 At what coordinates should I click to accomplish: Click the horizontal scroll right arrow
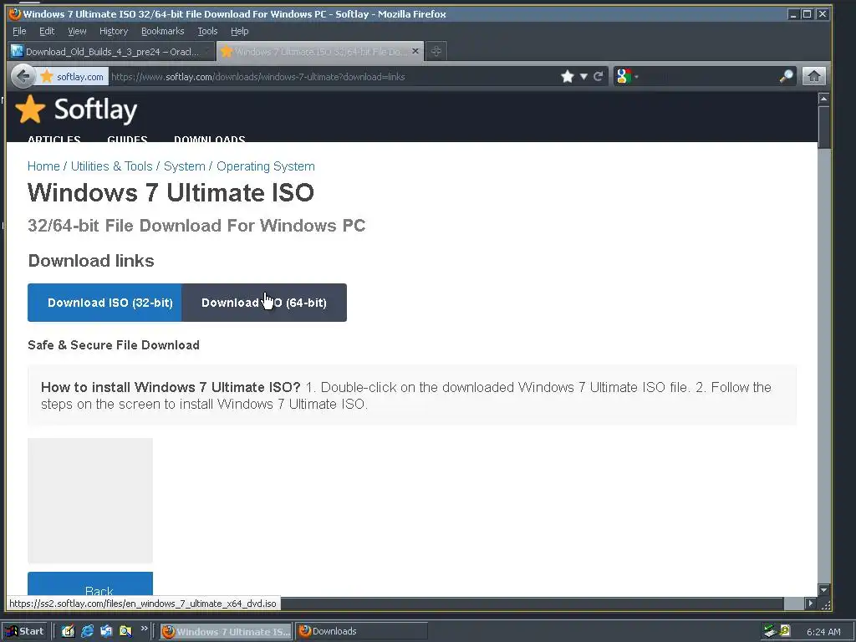click(x=810, y=604)
